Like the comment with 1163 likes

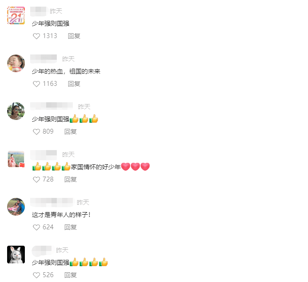(36, 84)
